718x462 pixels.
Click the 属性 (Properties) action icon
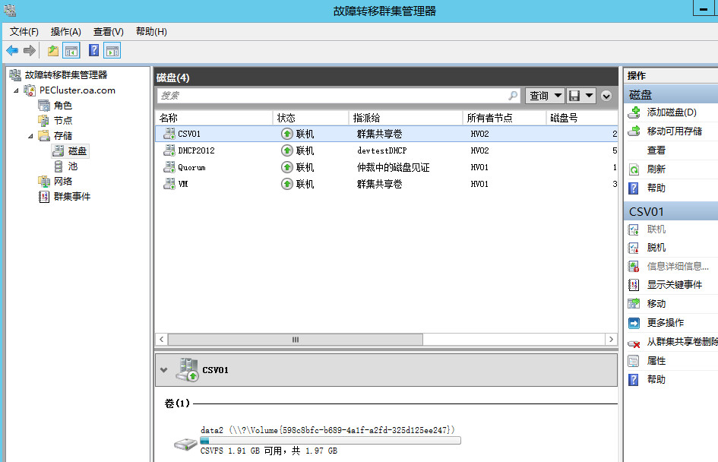pyautogui.click(x=634, y=361)
